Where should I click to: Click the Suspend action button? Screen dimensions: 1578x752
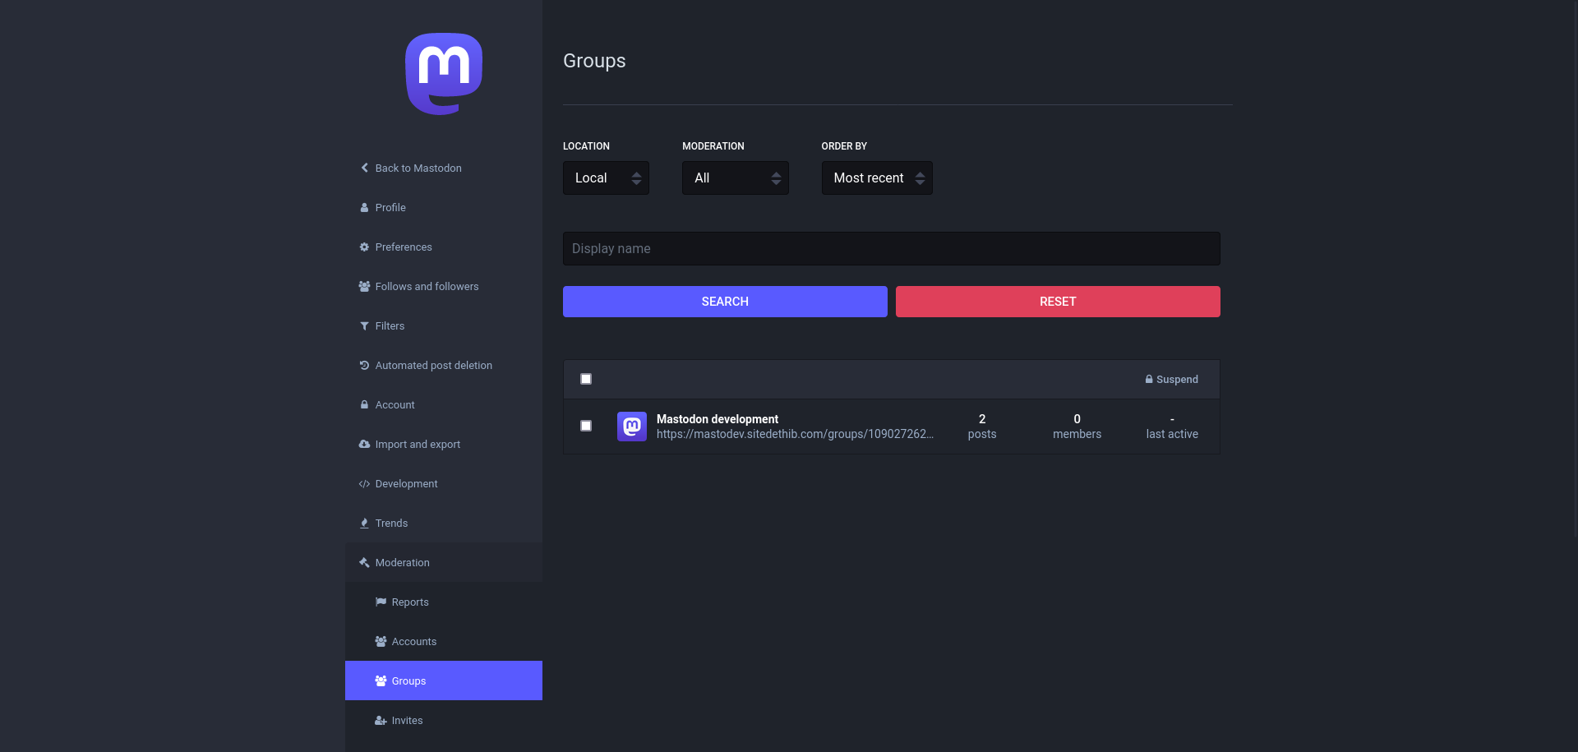point(1171,379)
